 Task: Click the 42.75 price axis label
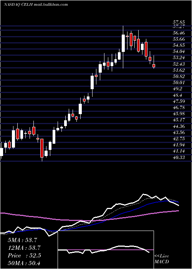(179, 139)
